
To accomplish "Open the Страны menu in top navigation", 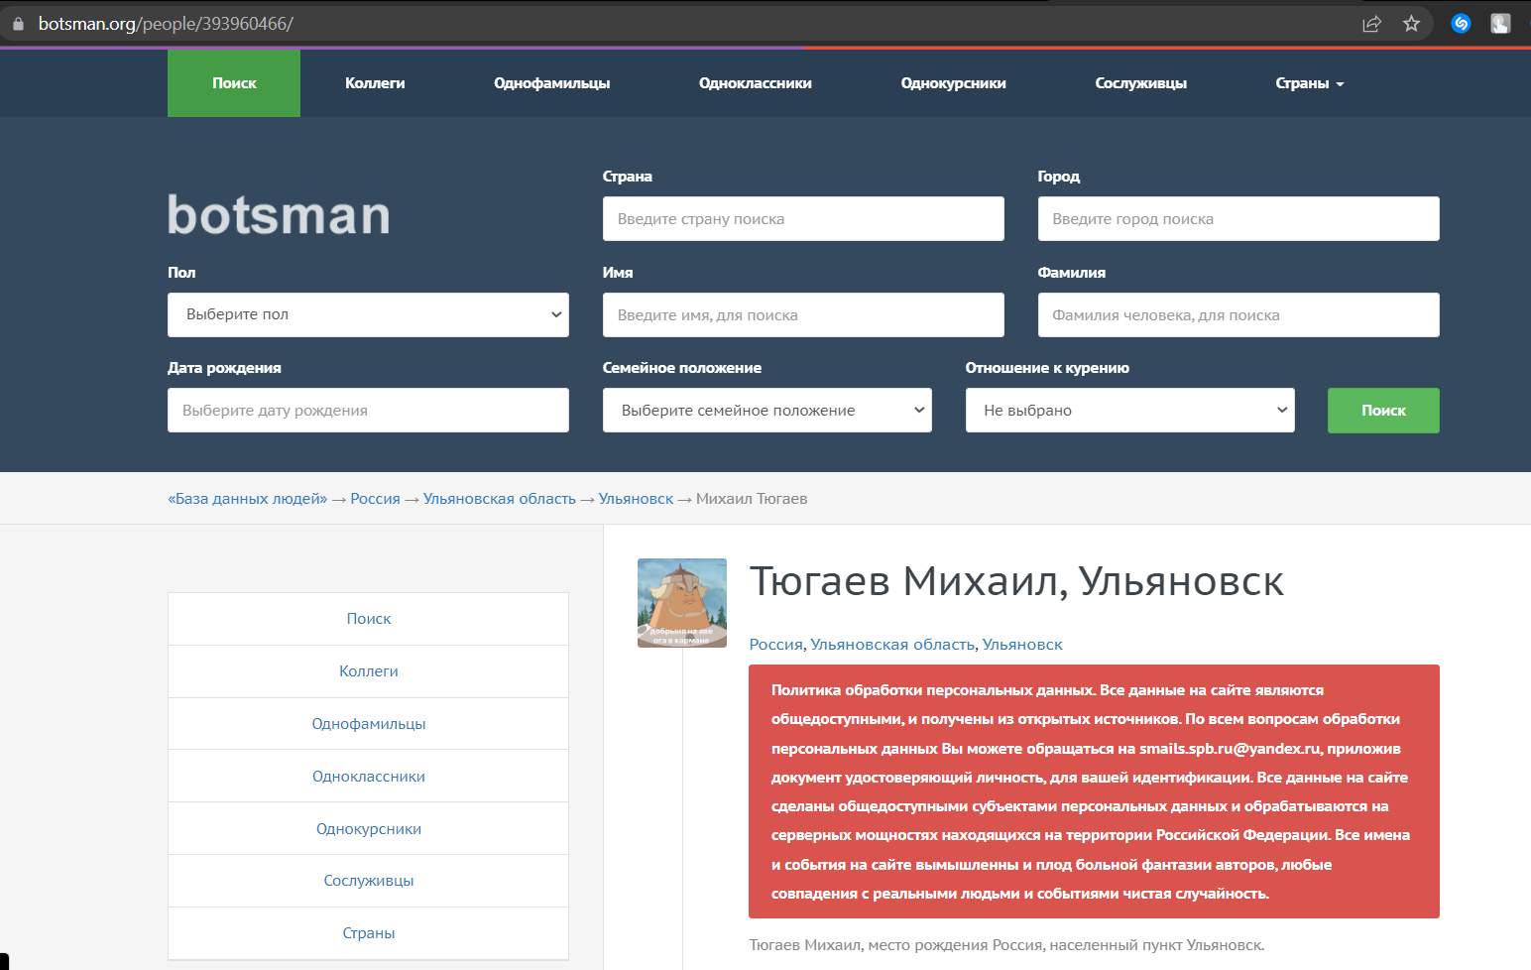I will [1310, 83].
